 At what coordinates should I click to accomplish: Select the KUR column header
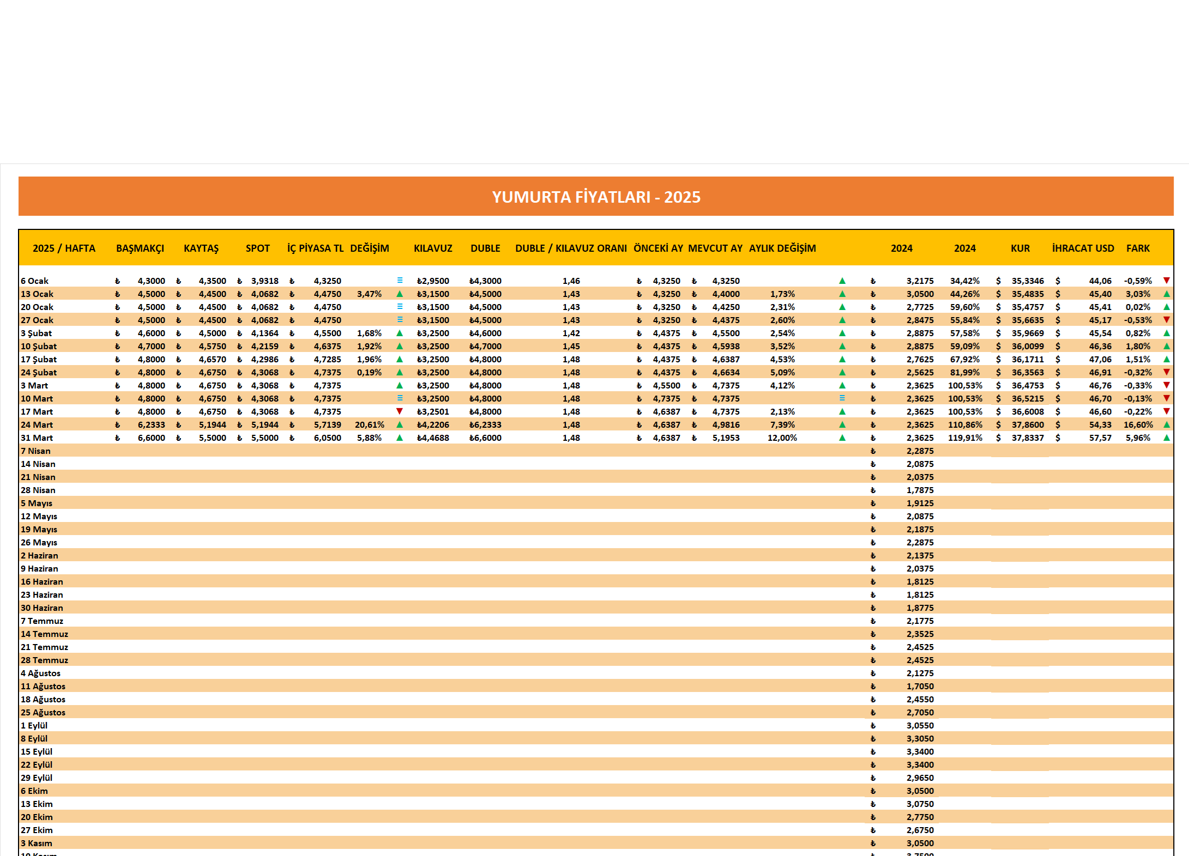[x=1020, y=248]
